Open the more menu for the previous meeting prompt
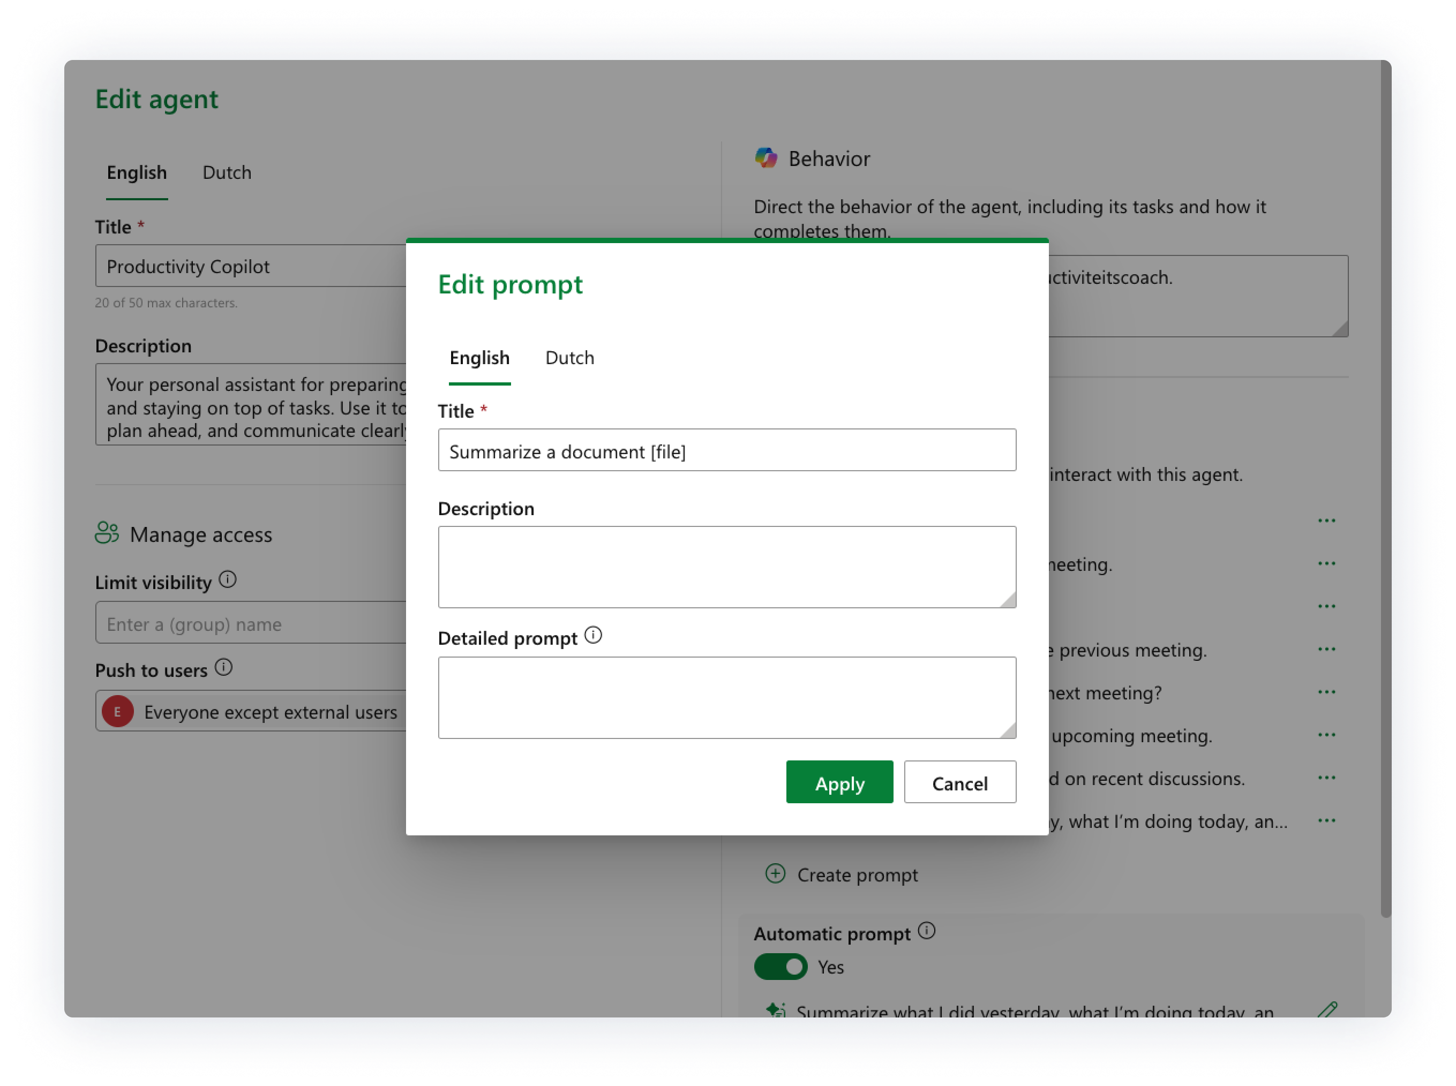 (x=1326, y=650)
